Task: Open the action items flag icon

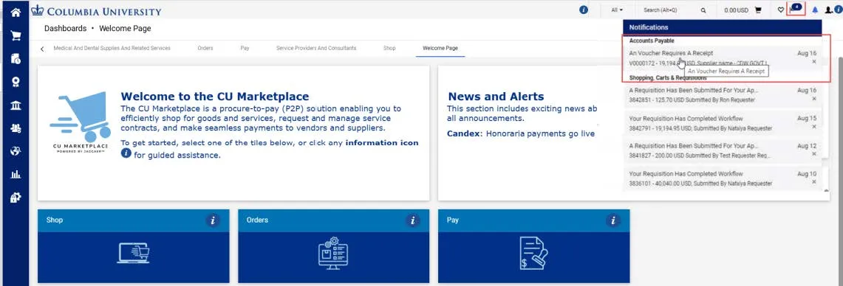Action: 795,9
